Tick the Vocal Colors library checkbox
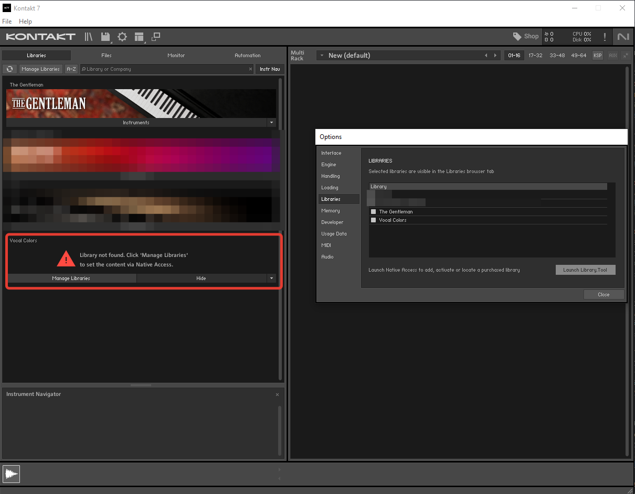Screen dimensions: 635x494 point(374,220)
